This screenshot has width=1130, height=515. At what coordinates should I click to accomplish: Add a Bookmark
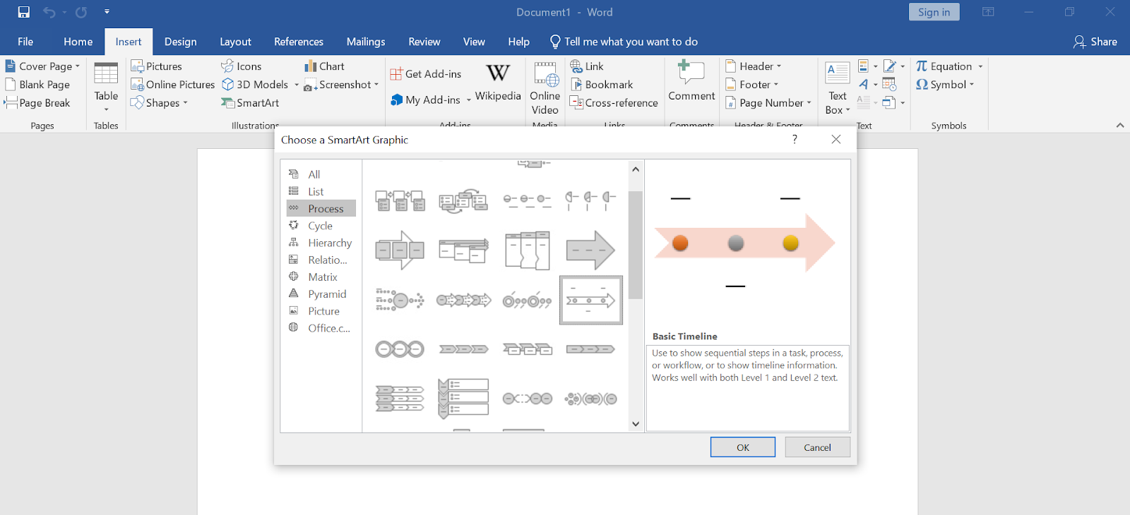point(602,85)
